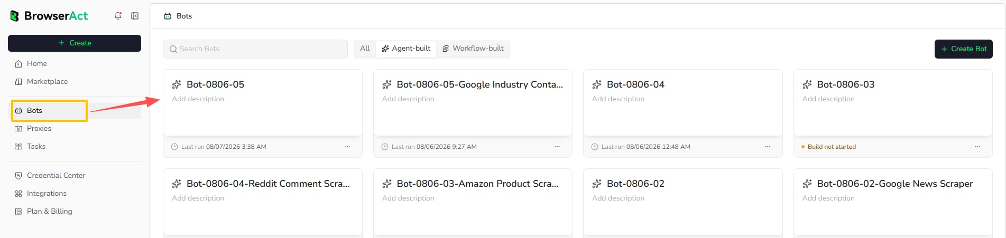The height and width of the screenshot is (238, 1006).
Task: Click the Build not started status
Action: (x=829, y=147)
